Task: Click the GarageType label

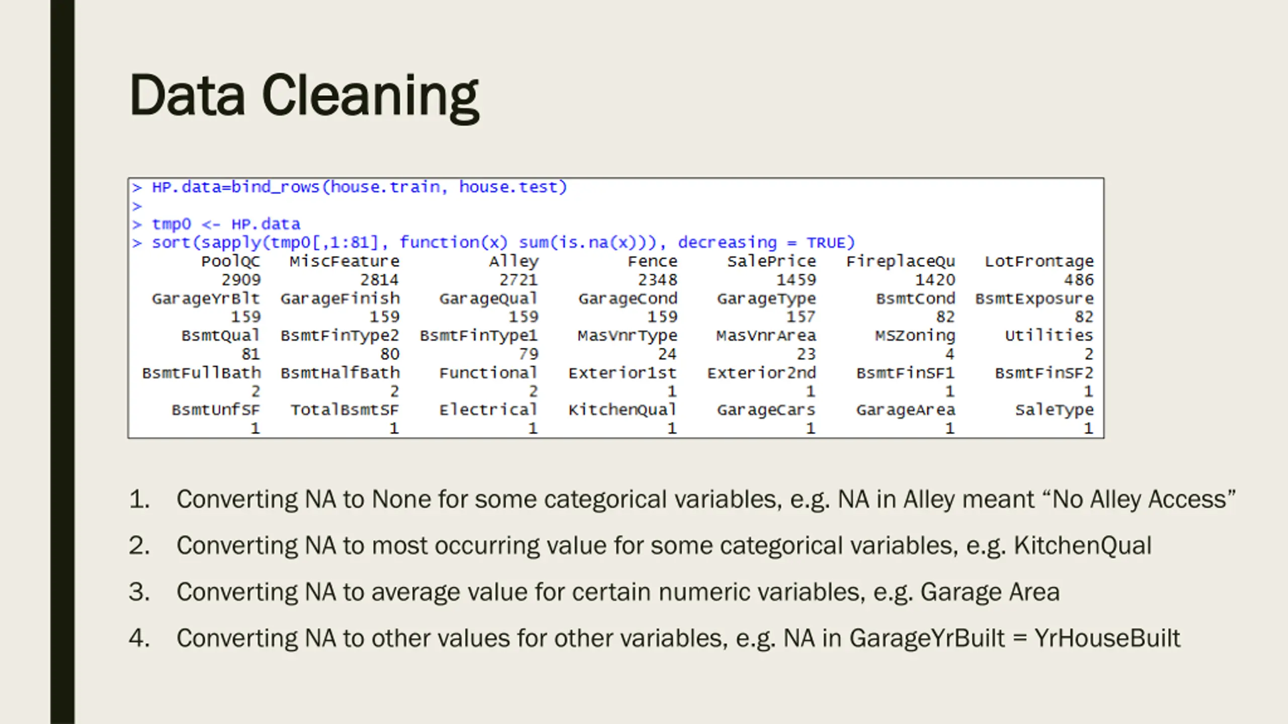Action: click(767, 299)
